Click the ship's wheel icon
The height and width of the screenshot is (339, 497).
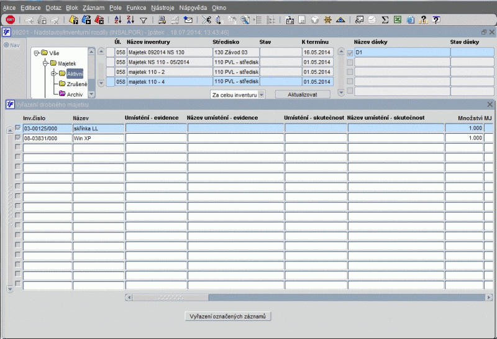(x=327, y=20)
